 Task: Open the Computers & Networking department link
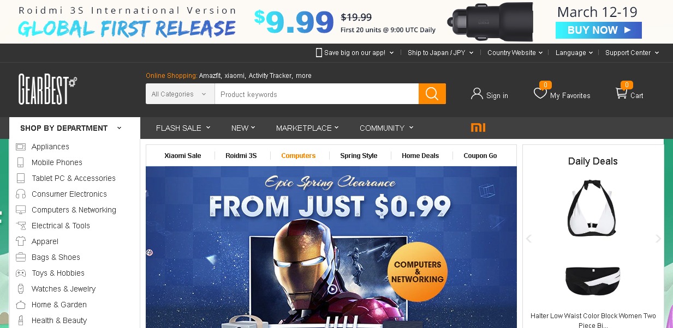click(x=74, y=210)
